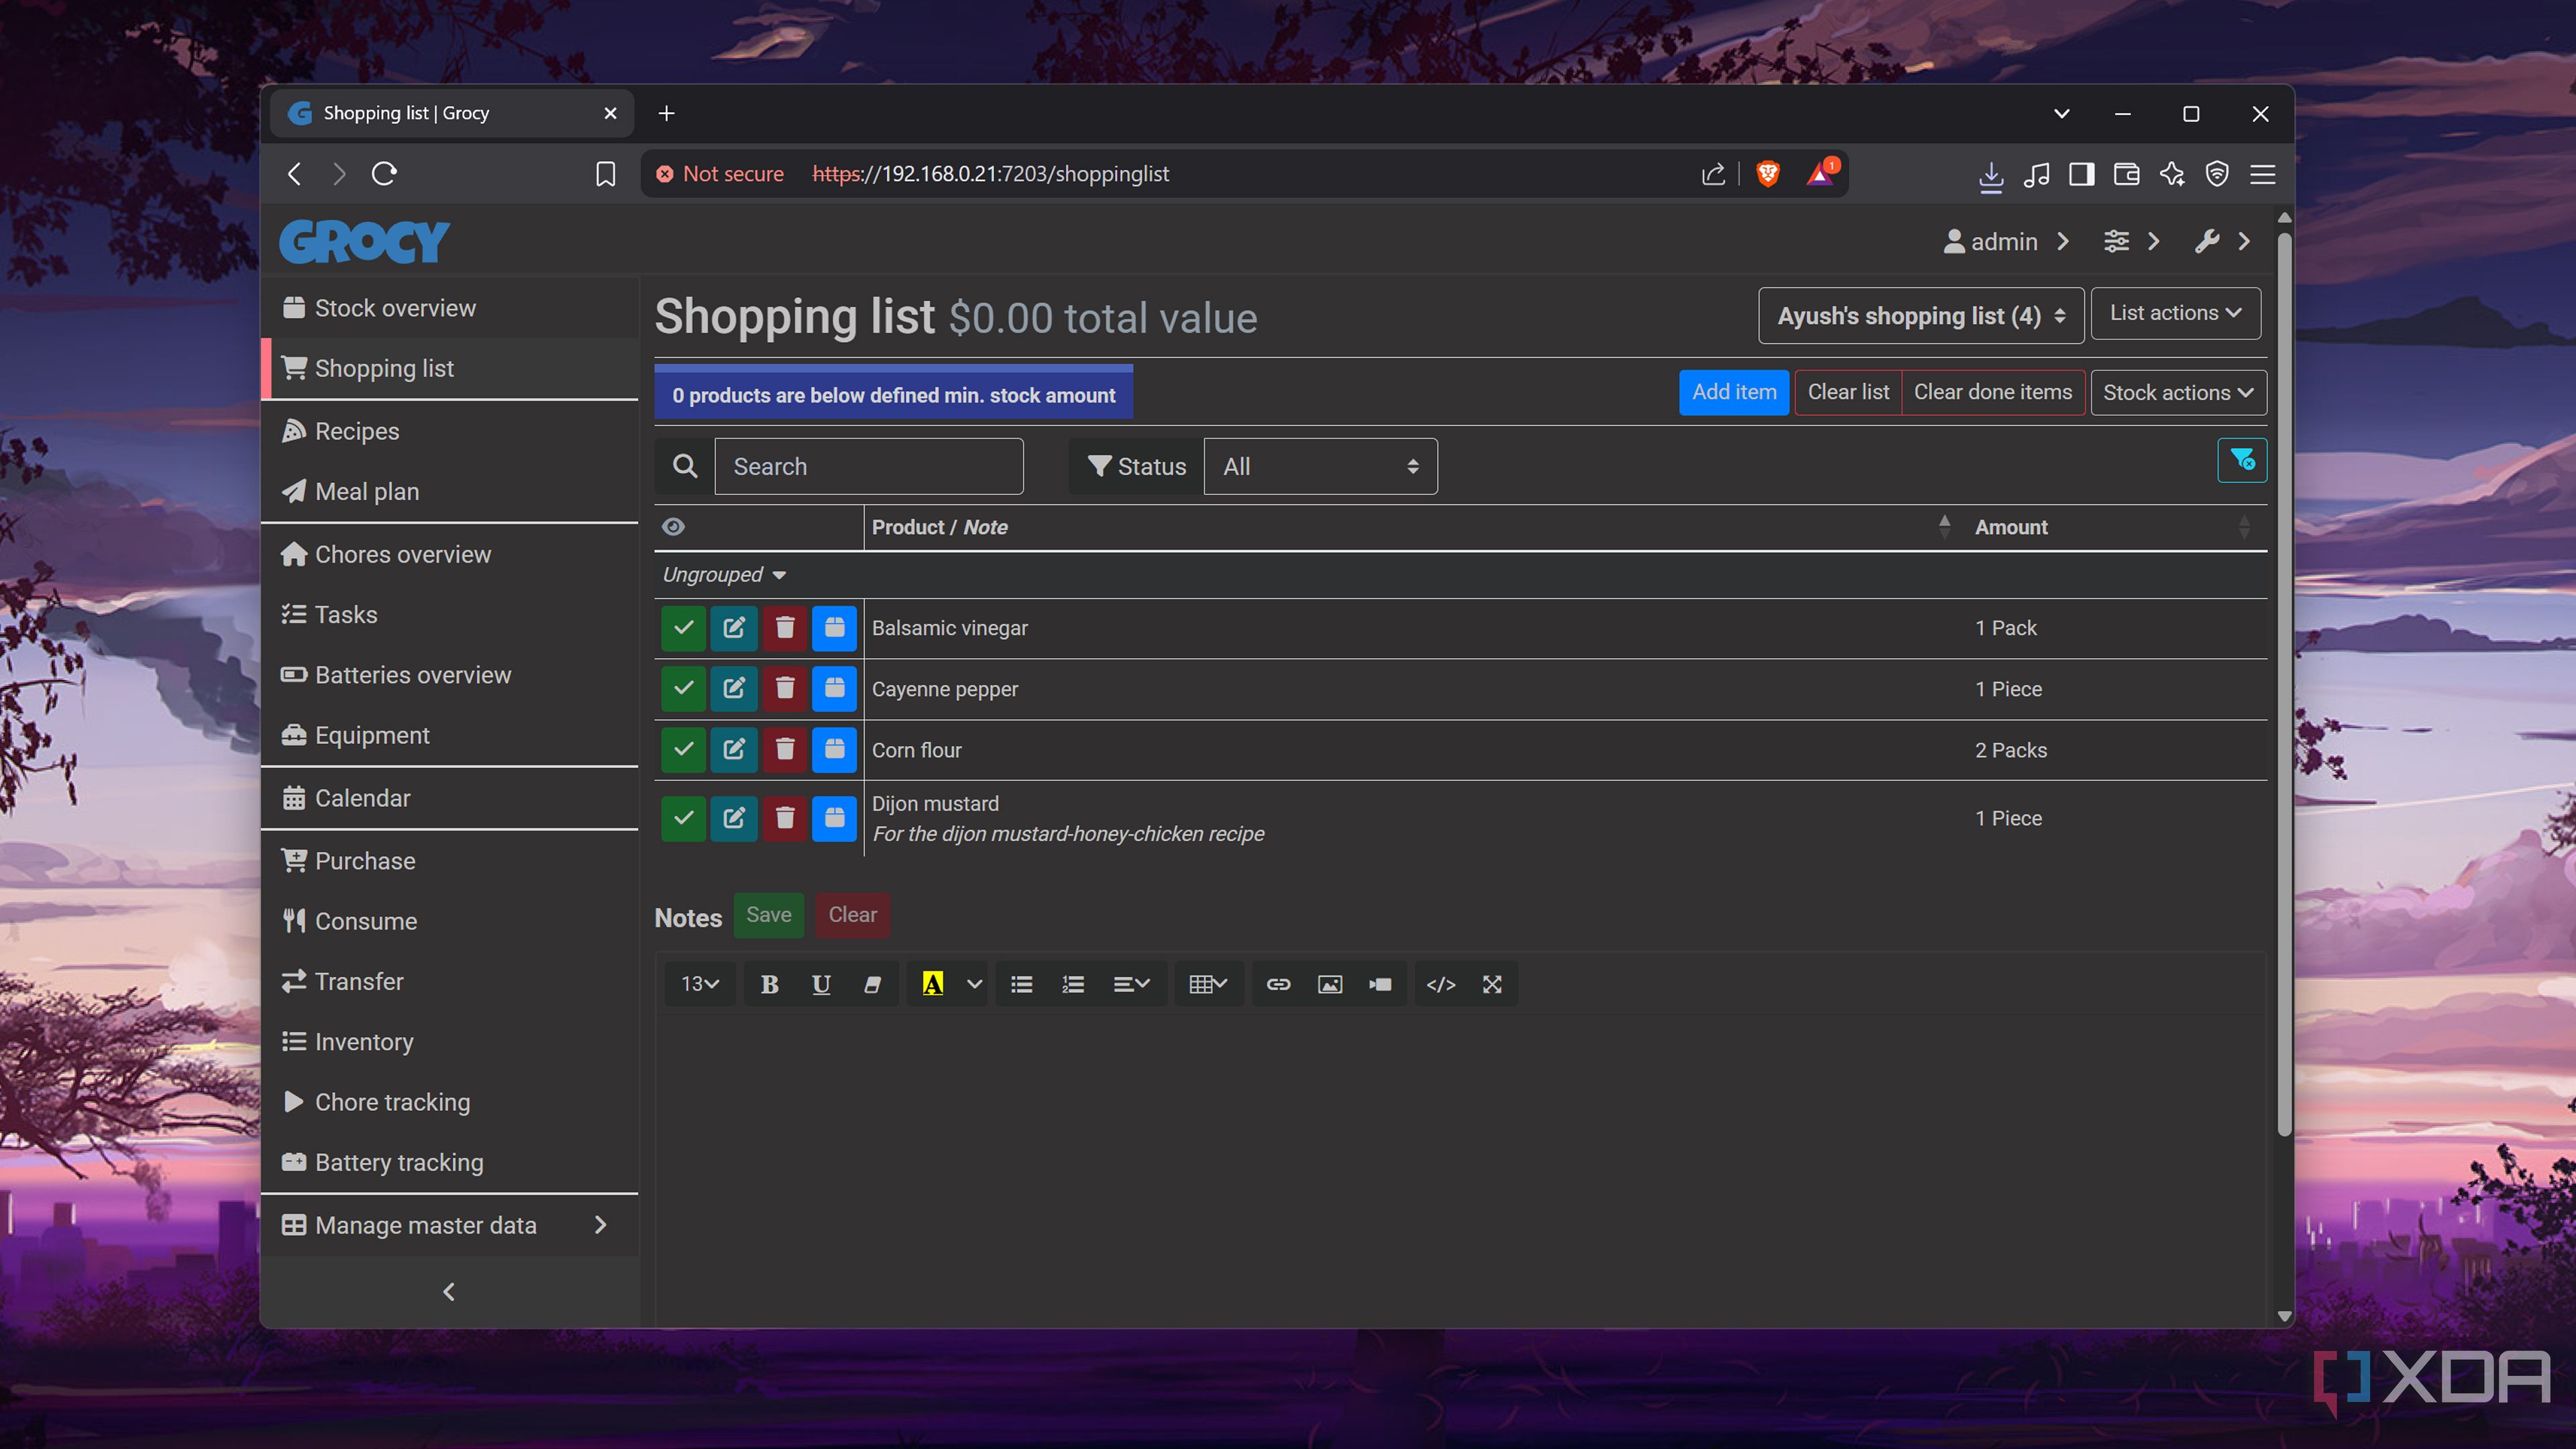This screenshot has height=1449, width=2576.
Task: Focus the Search input field
Action: [x=868, y=467]
